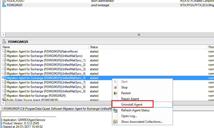Select prod\mmtarget account cell for RSMIGMGR
This screenshot has height=128, width=214.
(100, 5)
